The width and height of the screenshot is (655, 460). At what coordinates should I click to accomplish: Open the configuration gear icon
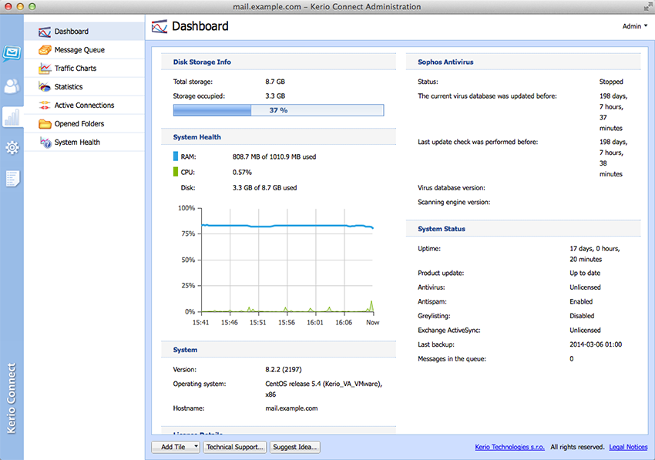click(12, 147)
